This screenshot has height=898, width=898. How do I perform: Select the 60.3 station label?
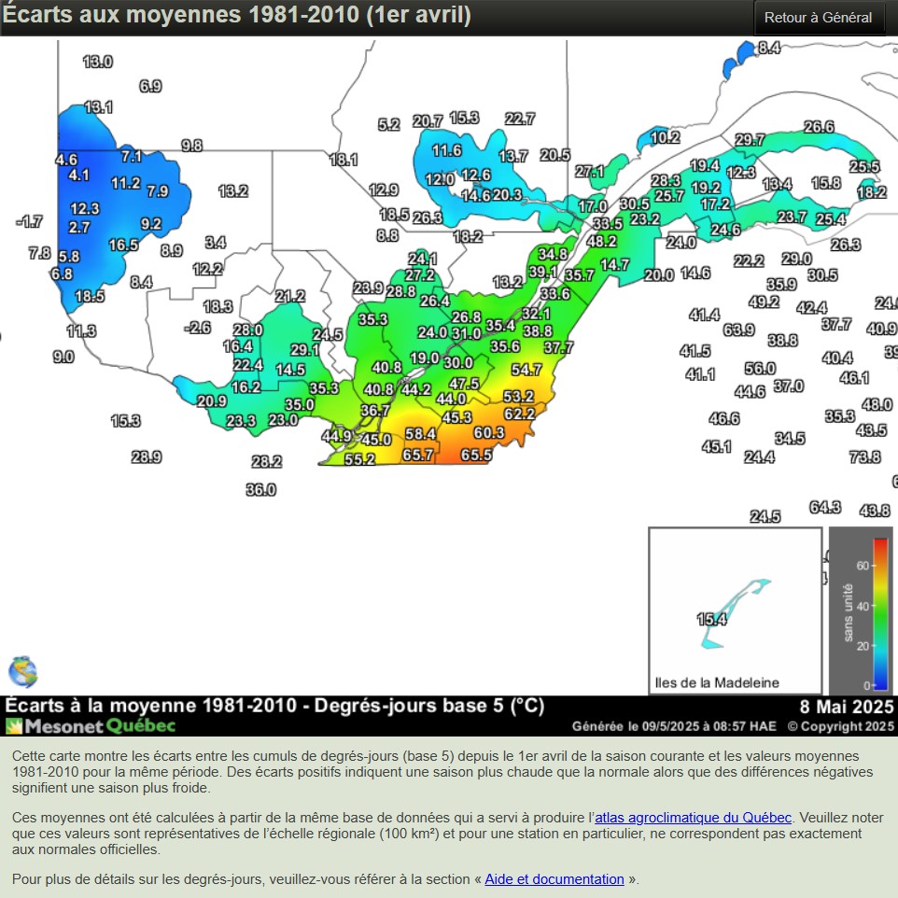488,432
